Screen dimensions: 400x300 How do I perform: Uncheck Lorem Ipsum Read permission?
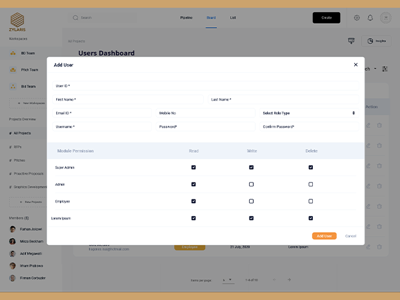194,218
